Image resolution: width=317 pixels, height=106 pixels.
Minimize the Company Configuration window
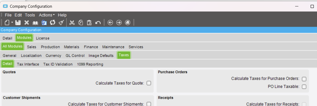tap(296, 6)
